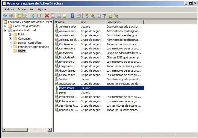
Task: Sort list by the Nombre column header
Action: (x=67, y=22)
